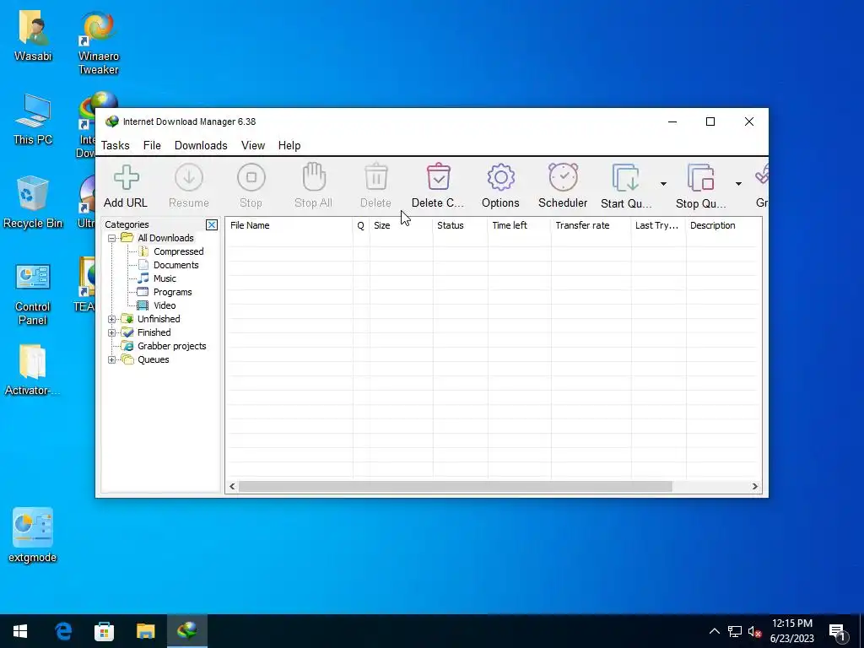Sort by File Name column header
The width and height of the screenshot is (864, 648).
(x=289, y=225)
